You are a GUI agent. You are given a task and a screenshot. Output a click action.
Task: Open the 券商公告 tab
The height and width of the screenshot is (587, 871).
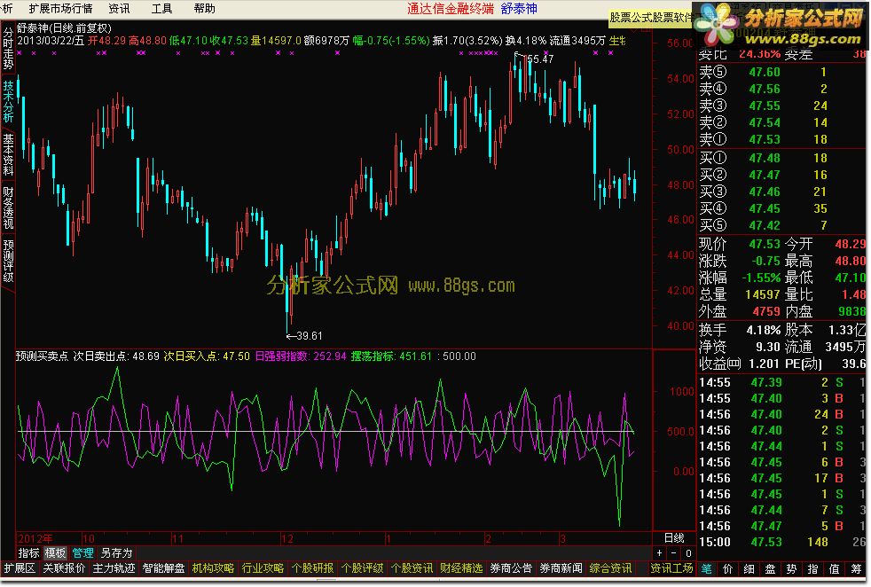click(511, 568)
